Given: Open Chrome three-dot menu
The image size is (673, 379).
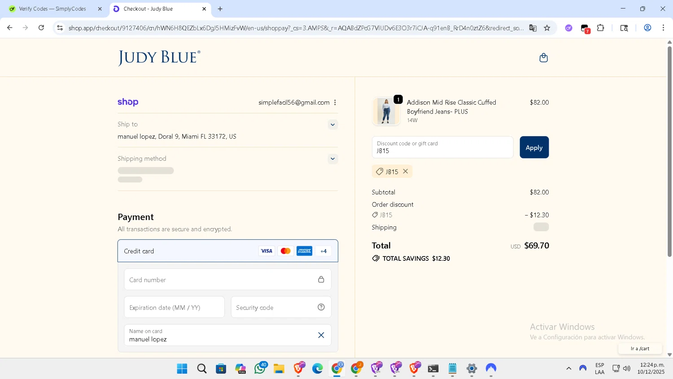Looking at the screenshot, I should click(x=663, y=28).
